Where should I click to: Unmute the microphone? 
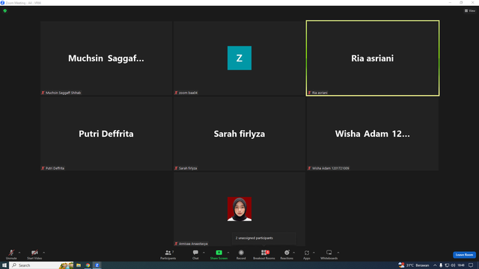click(11, 254)
